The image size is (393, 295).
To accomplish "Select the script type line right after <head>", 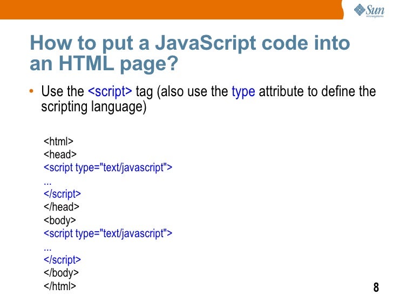I will click(x=108, y=168).
